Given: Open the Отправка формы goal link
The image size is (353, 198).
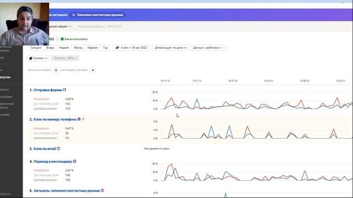Looking at the screenshot, I should (48, 90).
